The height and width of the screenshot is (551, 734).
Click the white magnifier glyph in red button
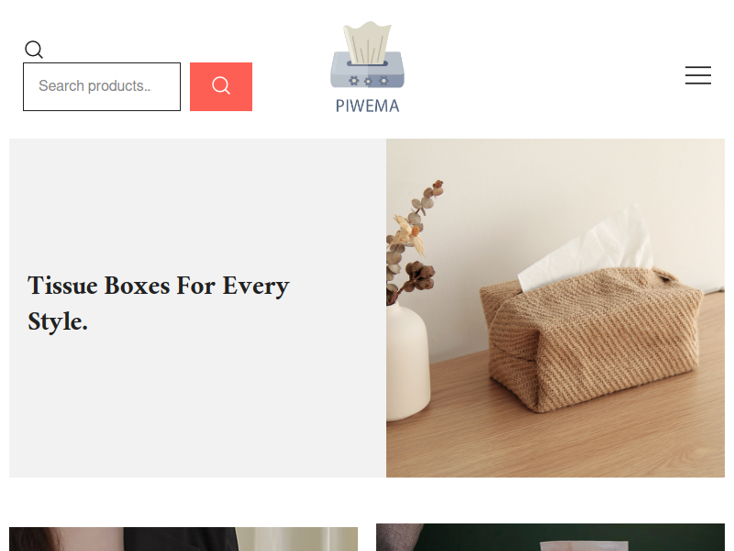pos(221,85)
